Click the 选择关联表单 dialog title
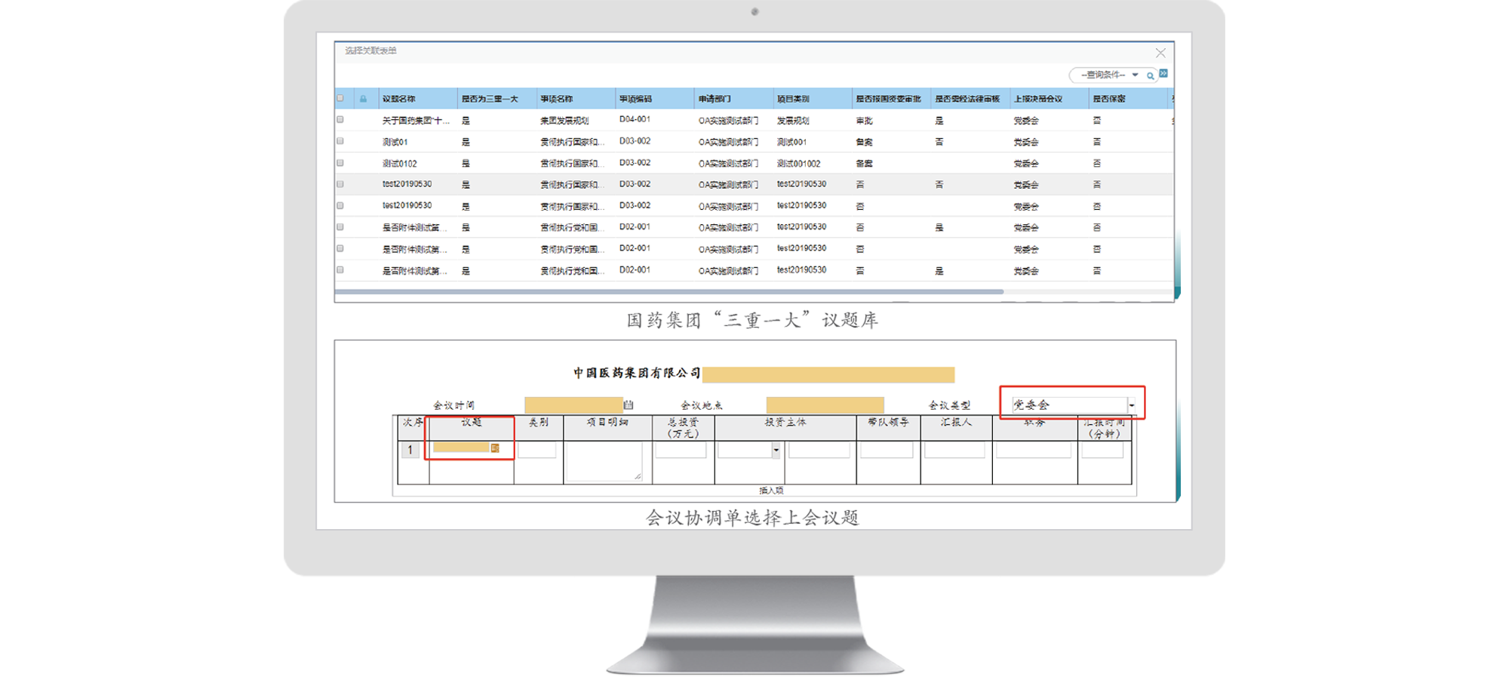1509x677 pixels. (x=370, y=51)
